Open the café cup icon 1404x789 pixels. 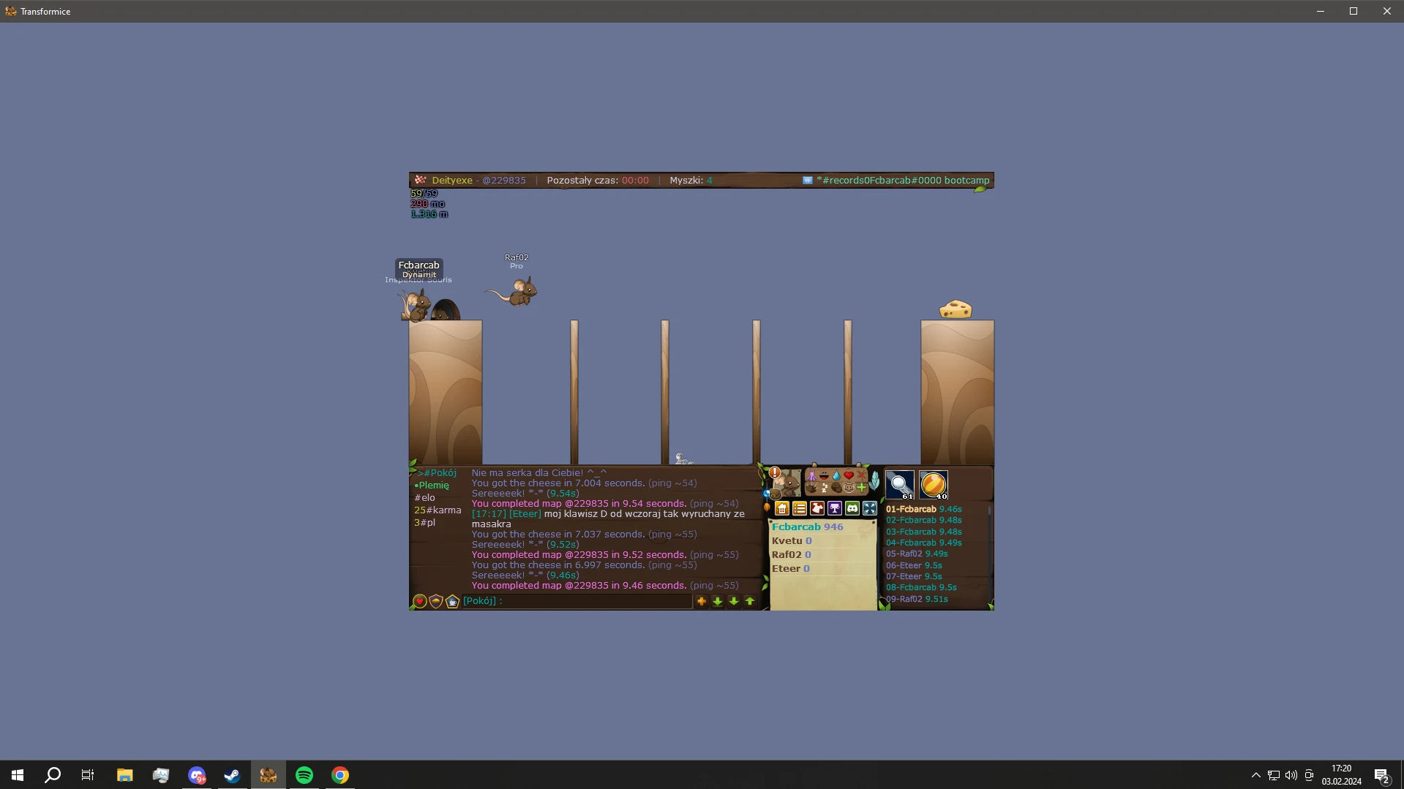coord(452,601)
